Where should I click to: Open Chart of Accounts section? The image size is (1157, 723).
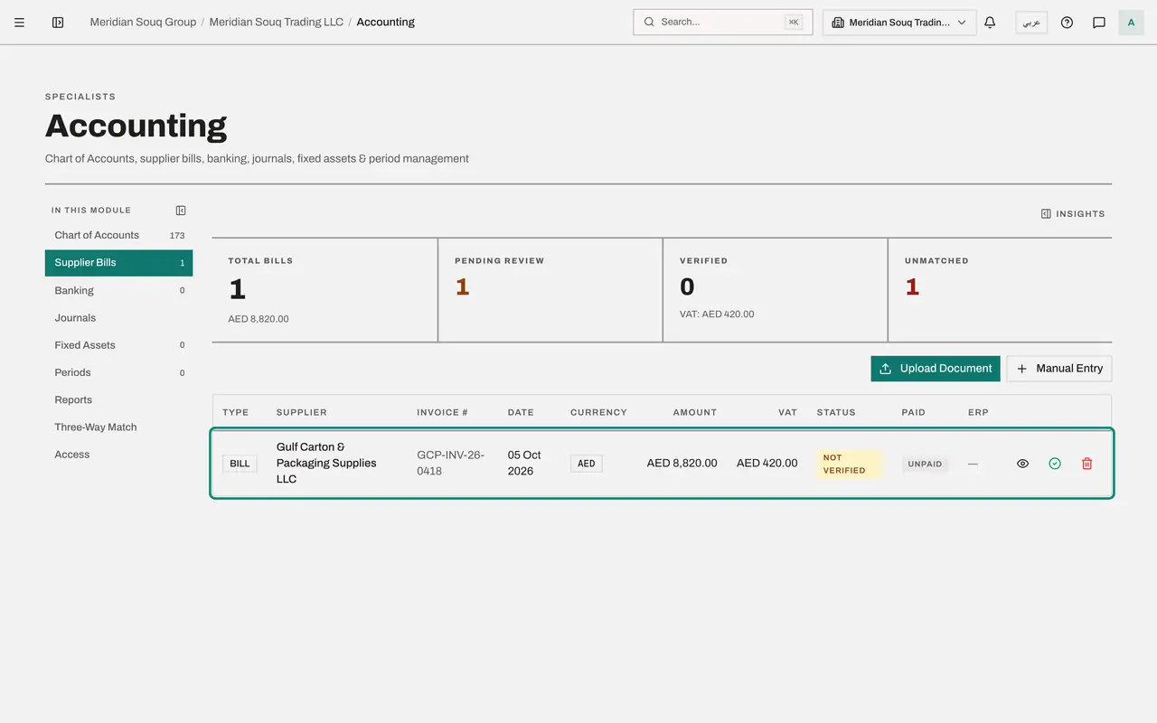(x=118, y=236)
